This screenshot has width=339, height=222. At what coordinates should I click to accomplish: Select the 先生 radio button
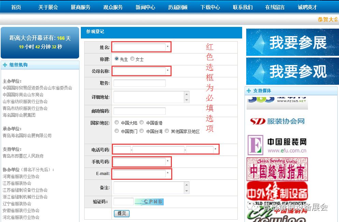coord(117,59)
